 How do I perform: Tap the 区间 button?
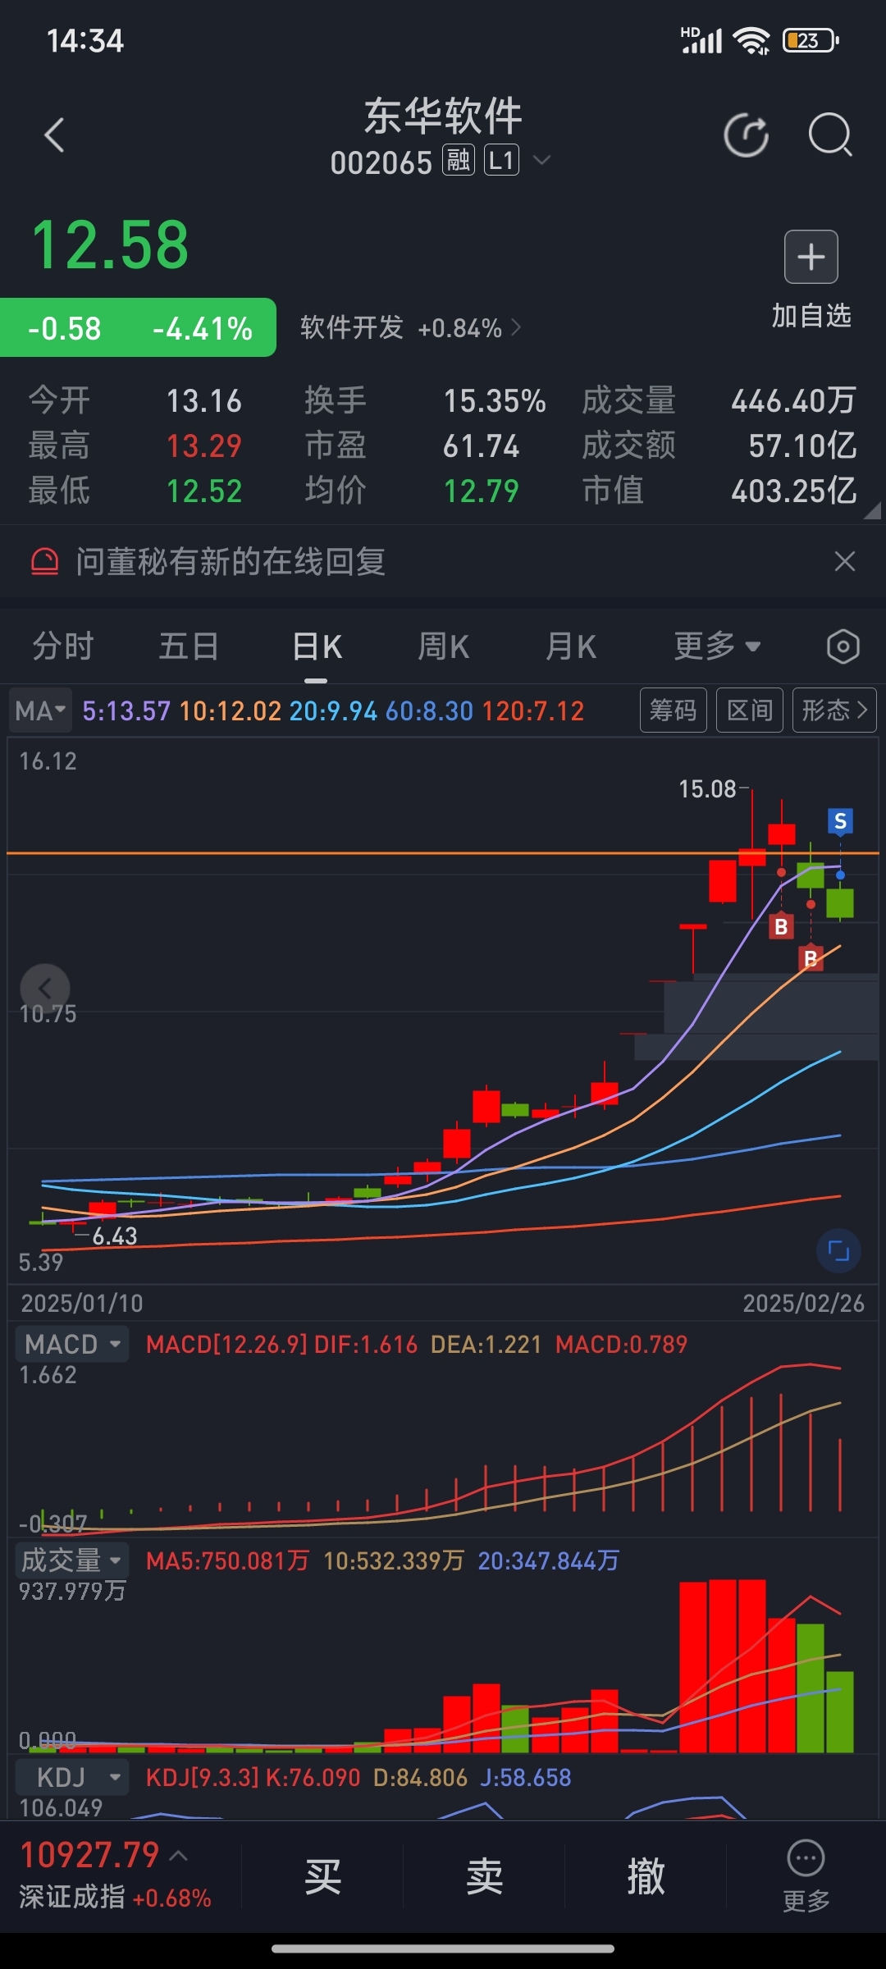point(750,710)
